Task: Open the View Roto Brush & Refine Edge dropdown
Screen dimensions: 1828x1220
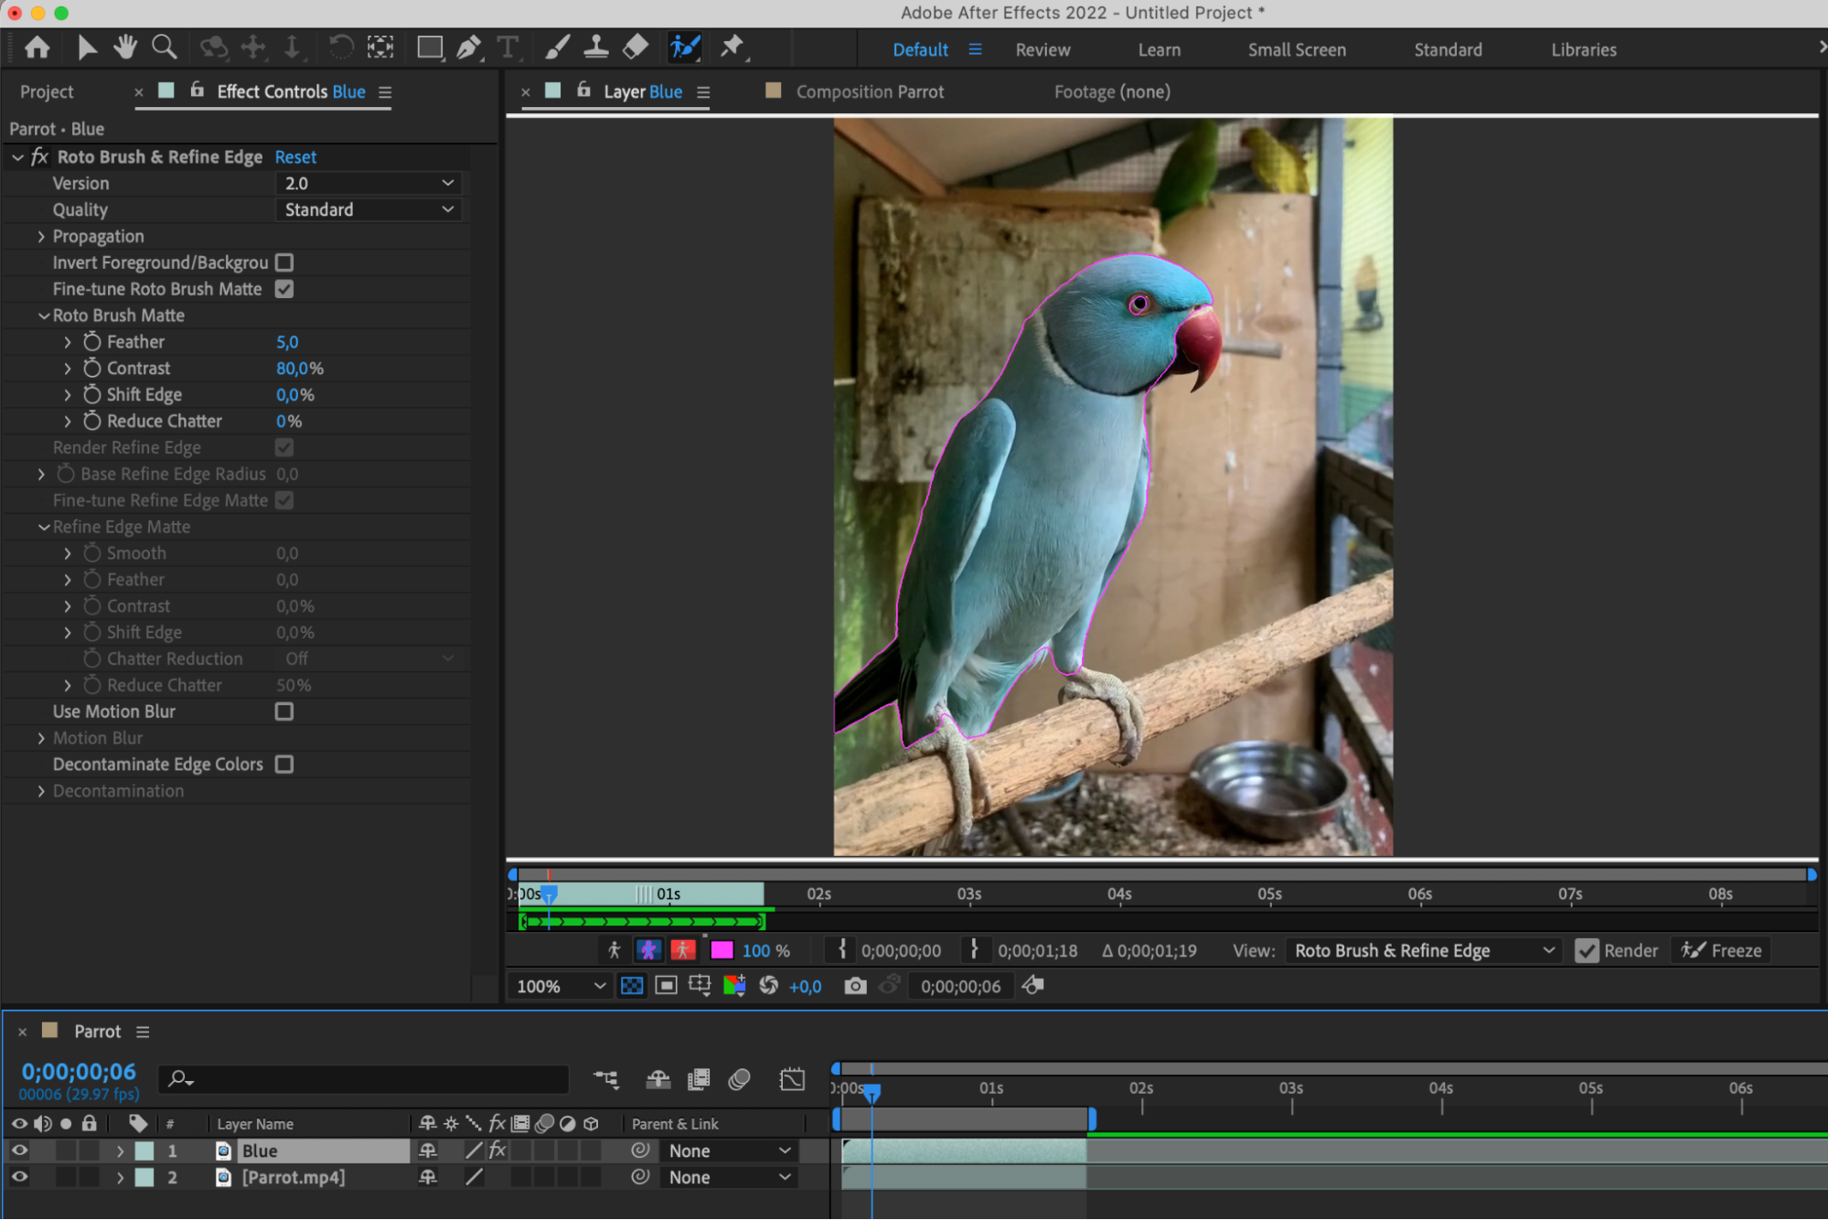Action: click(1423, 951)
